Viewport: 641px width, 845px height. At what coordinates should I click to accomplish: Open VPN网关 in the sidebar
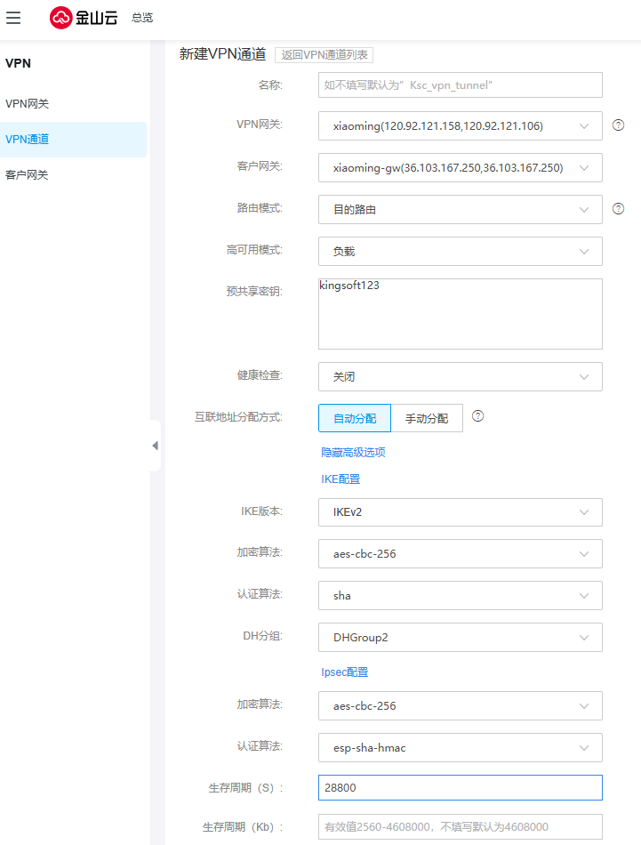click(x=28, y=104)
